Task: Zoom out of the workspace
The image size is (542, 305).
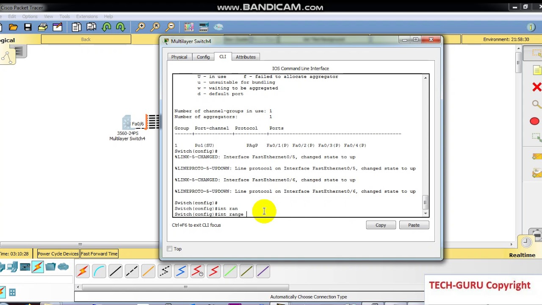Action: pyautogui.click(x=170, y=27)
